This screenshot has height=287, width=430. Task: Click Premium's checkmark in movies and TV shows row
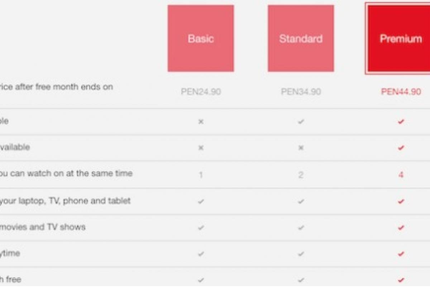tap(401, 227)
